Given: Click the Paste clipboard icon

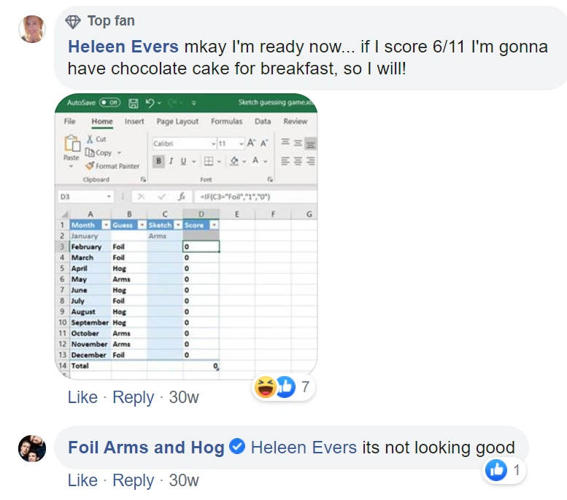Looking at the screenshot, I should pos(72,144).
